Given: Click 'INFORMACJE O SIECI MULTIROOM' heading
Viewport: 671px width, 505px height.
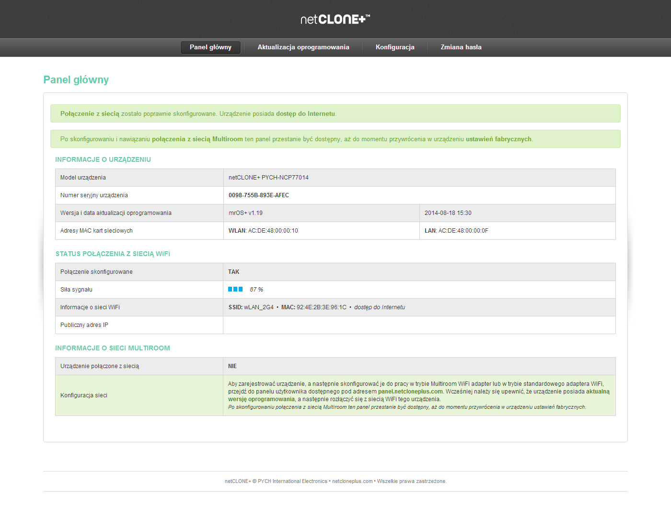Looking at the screenshot, I should coord(113,348).
